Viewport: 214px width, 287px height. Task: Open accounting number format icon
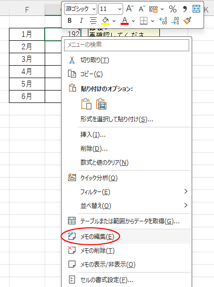153,9
